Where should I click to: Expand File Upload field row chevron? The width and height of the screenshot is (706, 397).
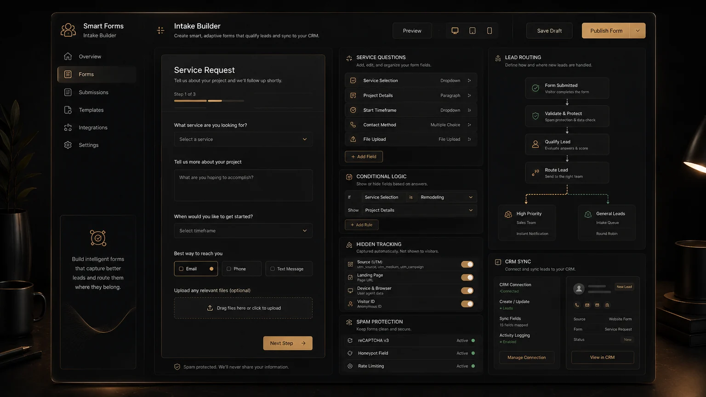tap(469, 139)
